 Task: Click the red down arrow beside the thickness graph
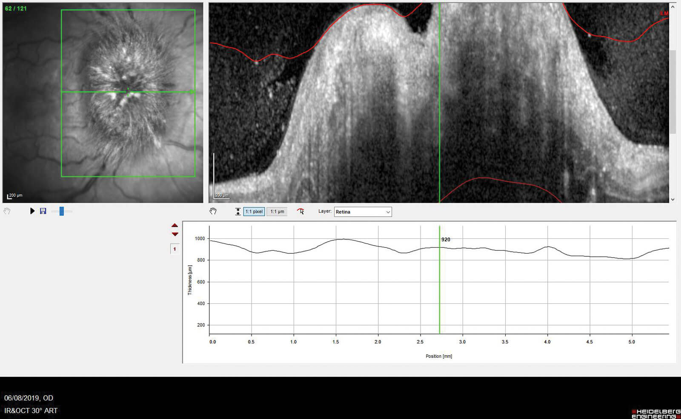point(175,234)
